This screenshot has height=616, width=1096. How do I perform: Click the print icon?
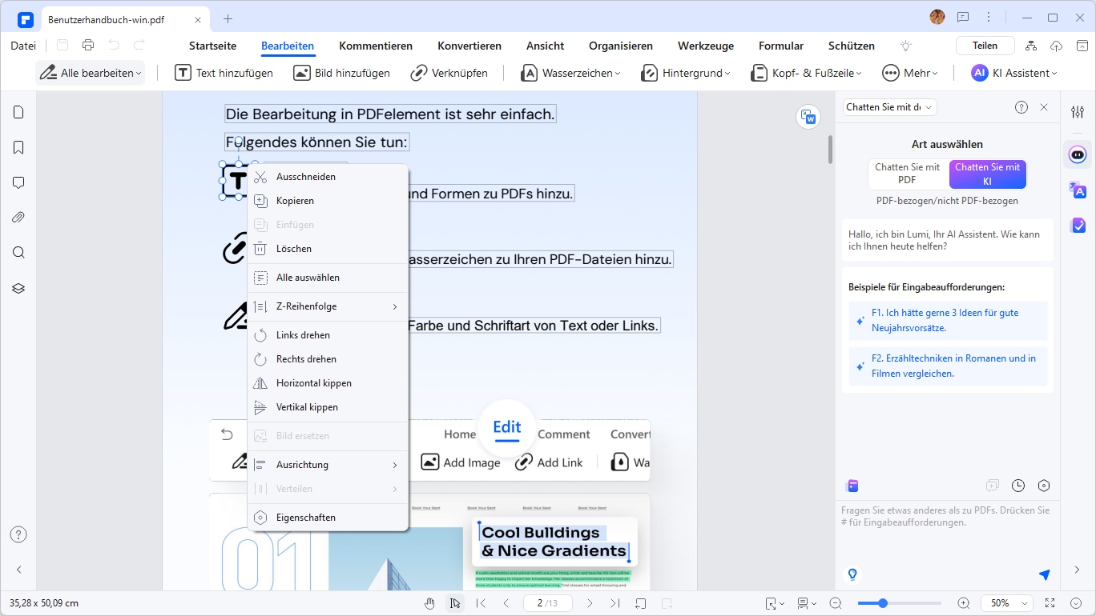(88, 46)
